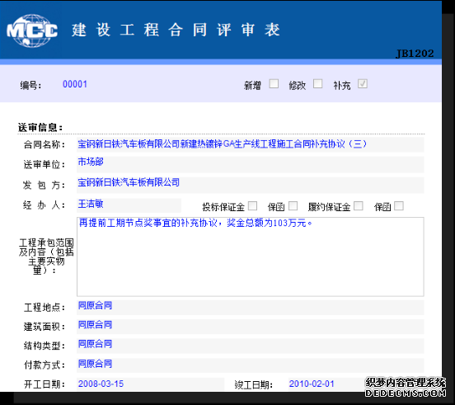Focus the 结构类型 input field
The height and width of the screenshot is (405, 455).
[x=250, y=346]
